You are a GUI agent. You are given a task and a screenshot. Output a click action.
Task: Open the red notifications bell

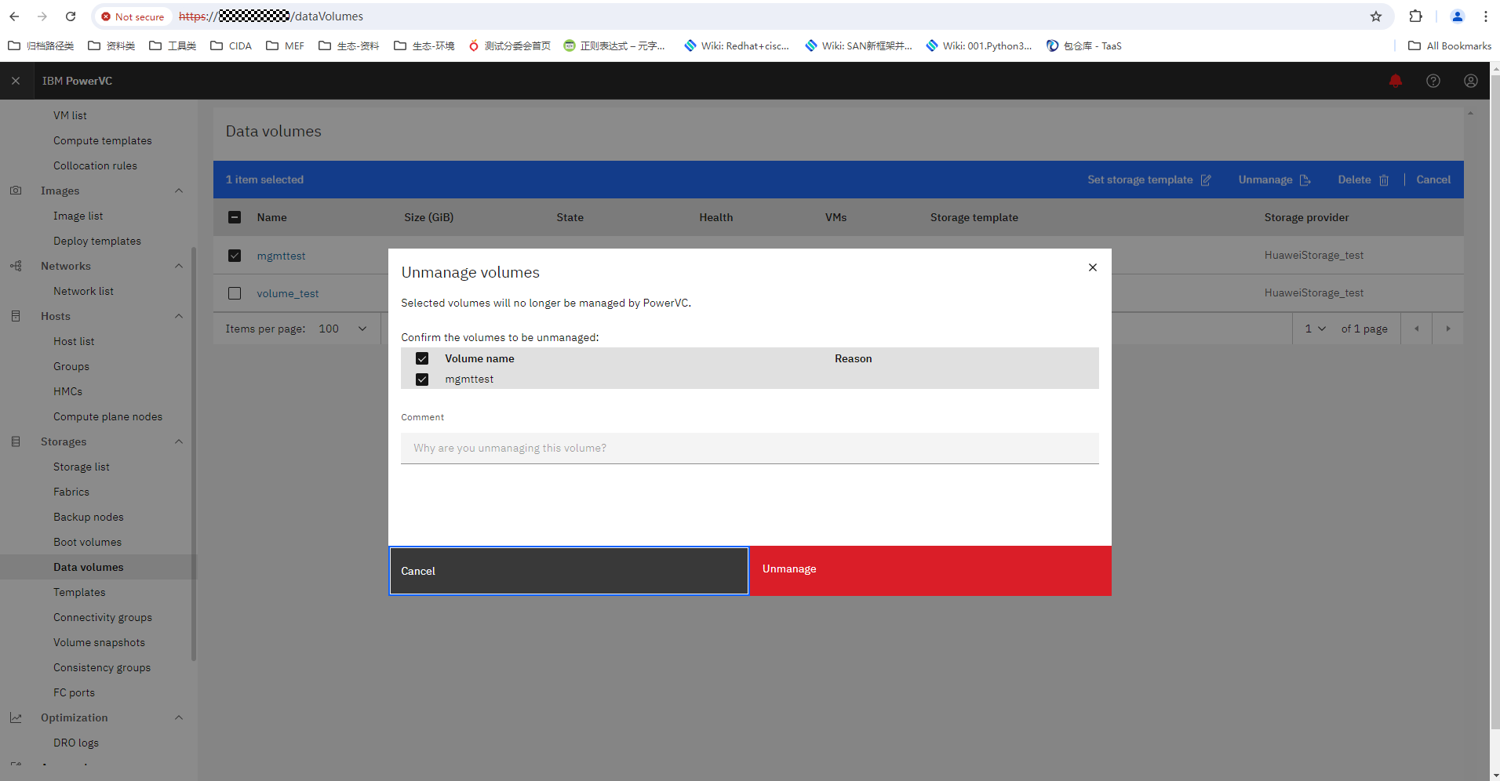click(1395, 81)
